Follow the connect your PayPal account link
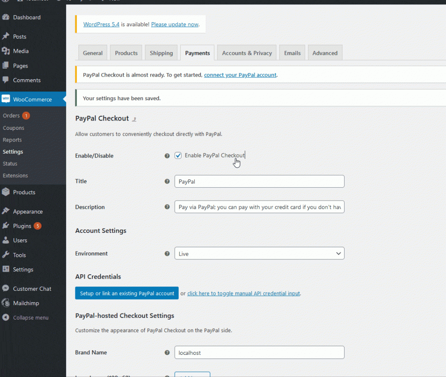This screenshot has height=377, width=446. click(x=240, y=75)
